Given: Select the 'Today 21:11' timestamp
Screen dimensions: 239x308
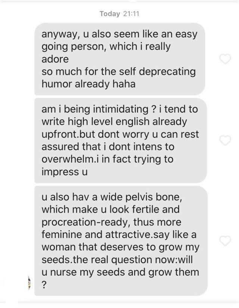Looking at the screenshot, I should (119, 14).
